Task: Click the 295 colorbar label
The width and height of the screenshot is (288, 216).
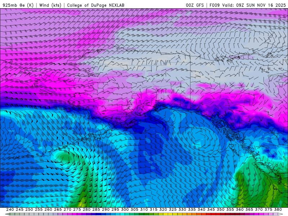Action: (115, 210)
